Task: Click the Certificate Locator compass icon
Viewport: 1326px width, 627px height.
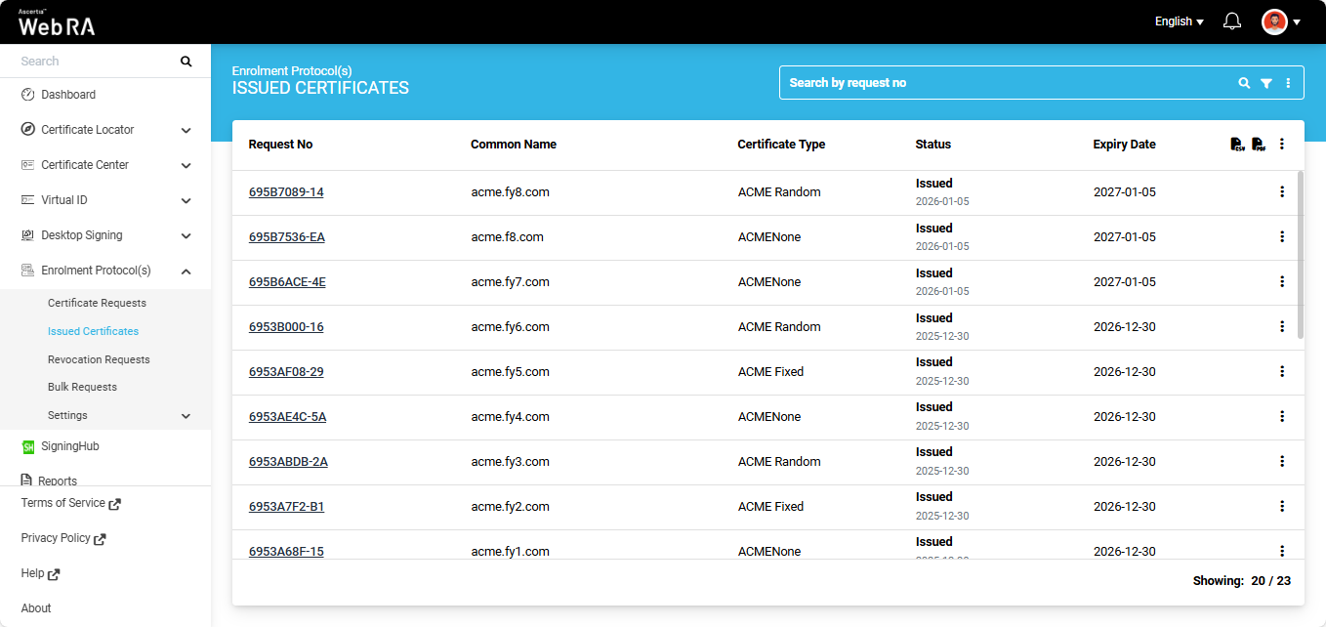Action: point(27,130)
